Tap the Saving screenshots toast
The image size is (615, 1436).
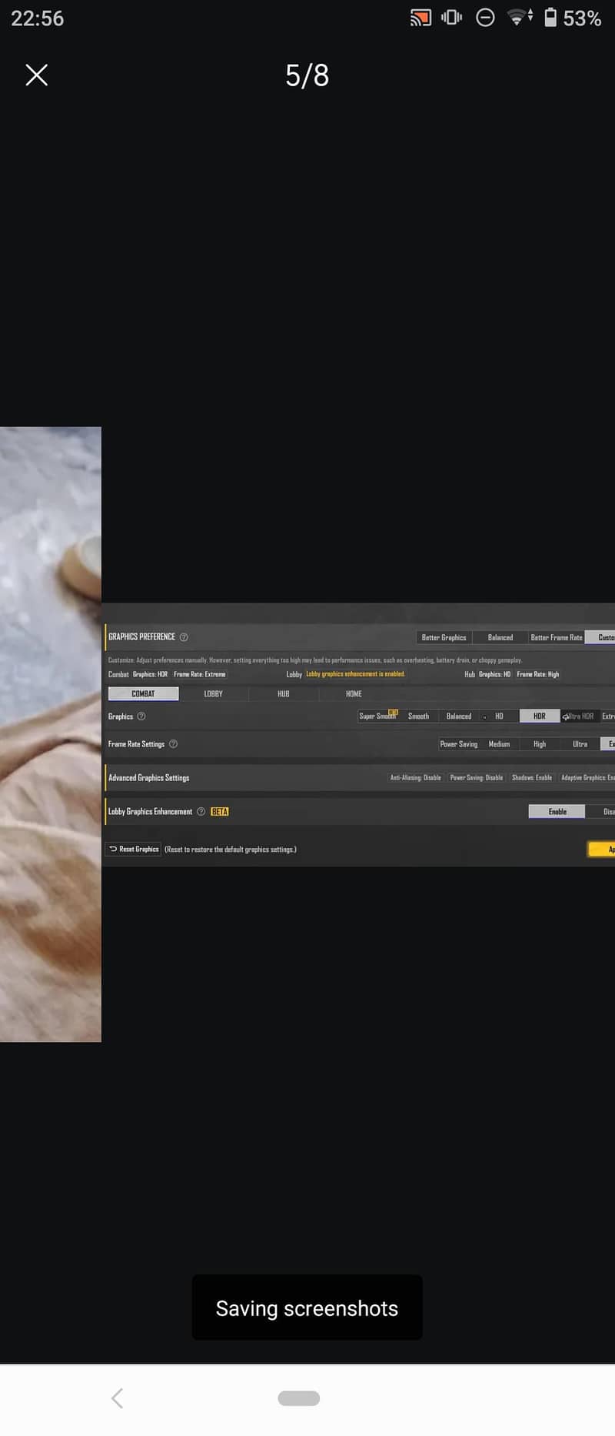pos(307,1308)
